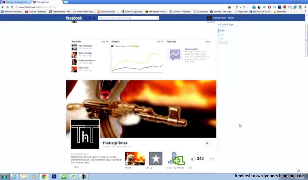Select TheHelpTimes browser tab

tap(47, 2)
